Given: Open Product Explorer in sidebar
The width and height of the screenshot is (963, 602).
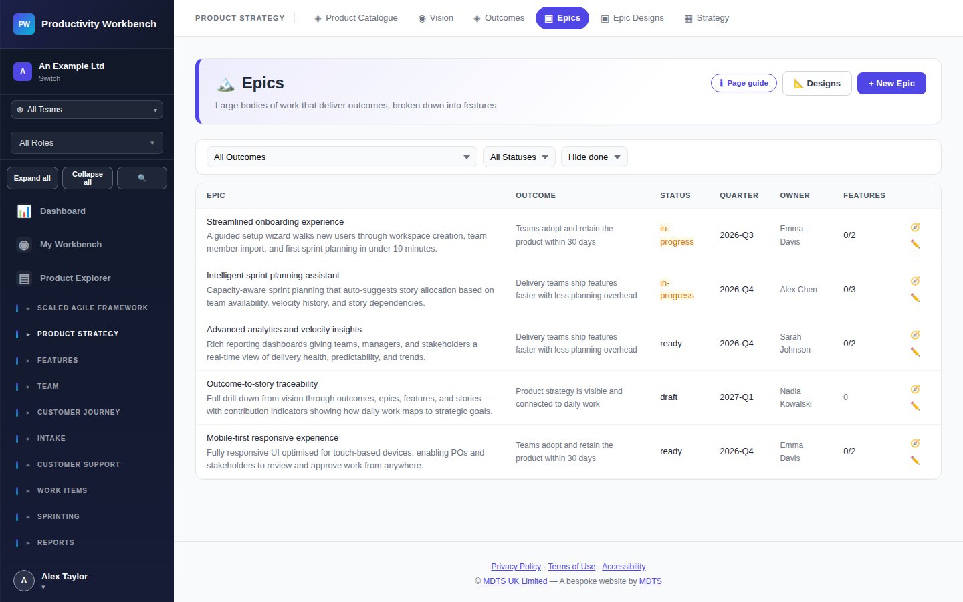Looking at the screenshot, I should pos(87,278).
